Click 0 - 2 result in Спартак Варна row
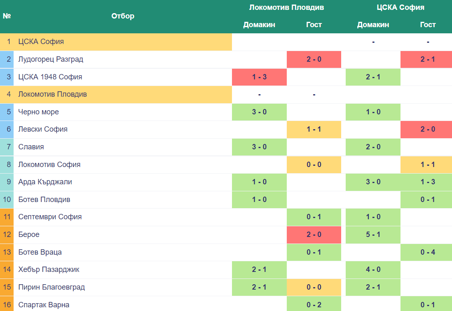452x311 pixels. (314, 304)
